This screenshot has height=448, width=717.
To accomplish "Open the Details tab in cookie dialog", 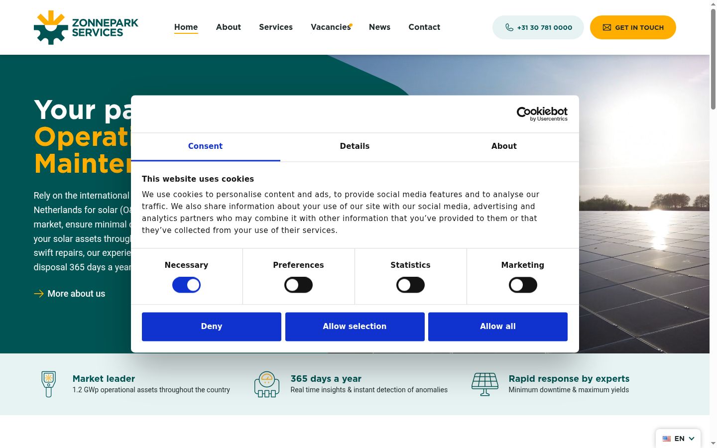I will point(355,146).
